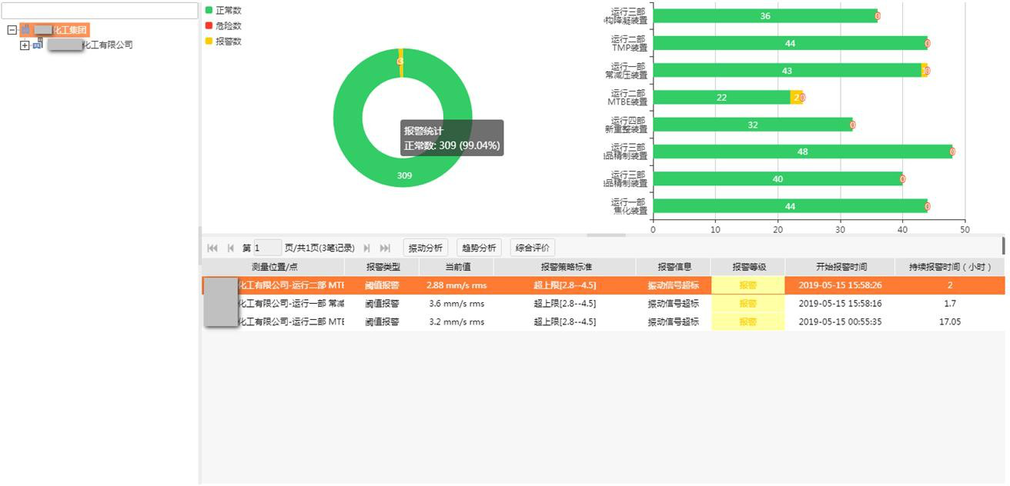This screenshot has width=1010, height=486.
Task: Toggle 报警数 in the donut chart legend
Action: 222,40
